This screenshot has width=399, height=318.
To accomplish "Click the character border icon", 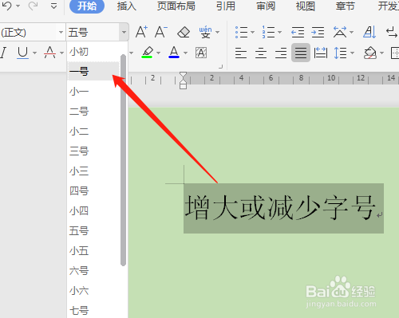I will point(201,53).
